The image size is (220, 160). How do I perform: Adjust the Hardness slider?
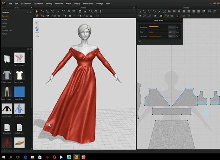[x=161, y=36]
